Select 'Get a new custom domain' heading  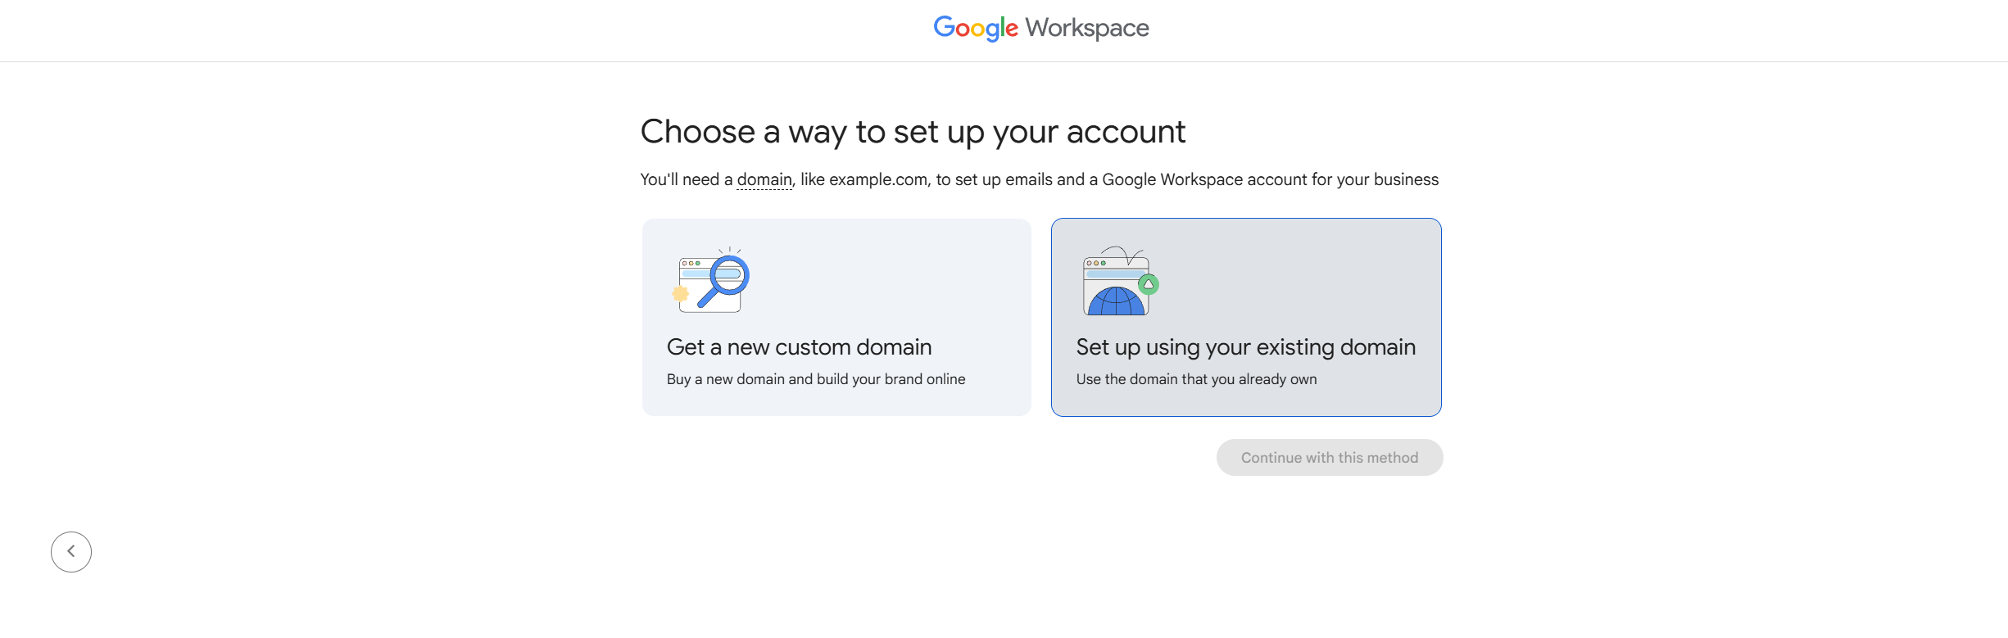click(x=799, y=347)
